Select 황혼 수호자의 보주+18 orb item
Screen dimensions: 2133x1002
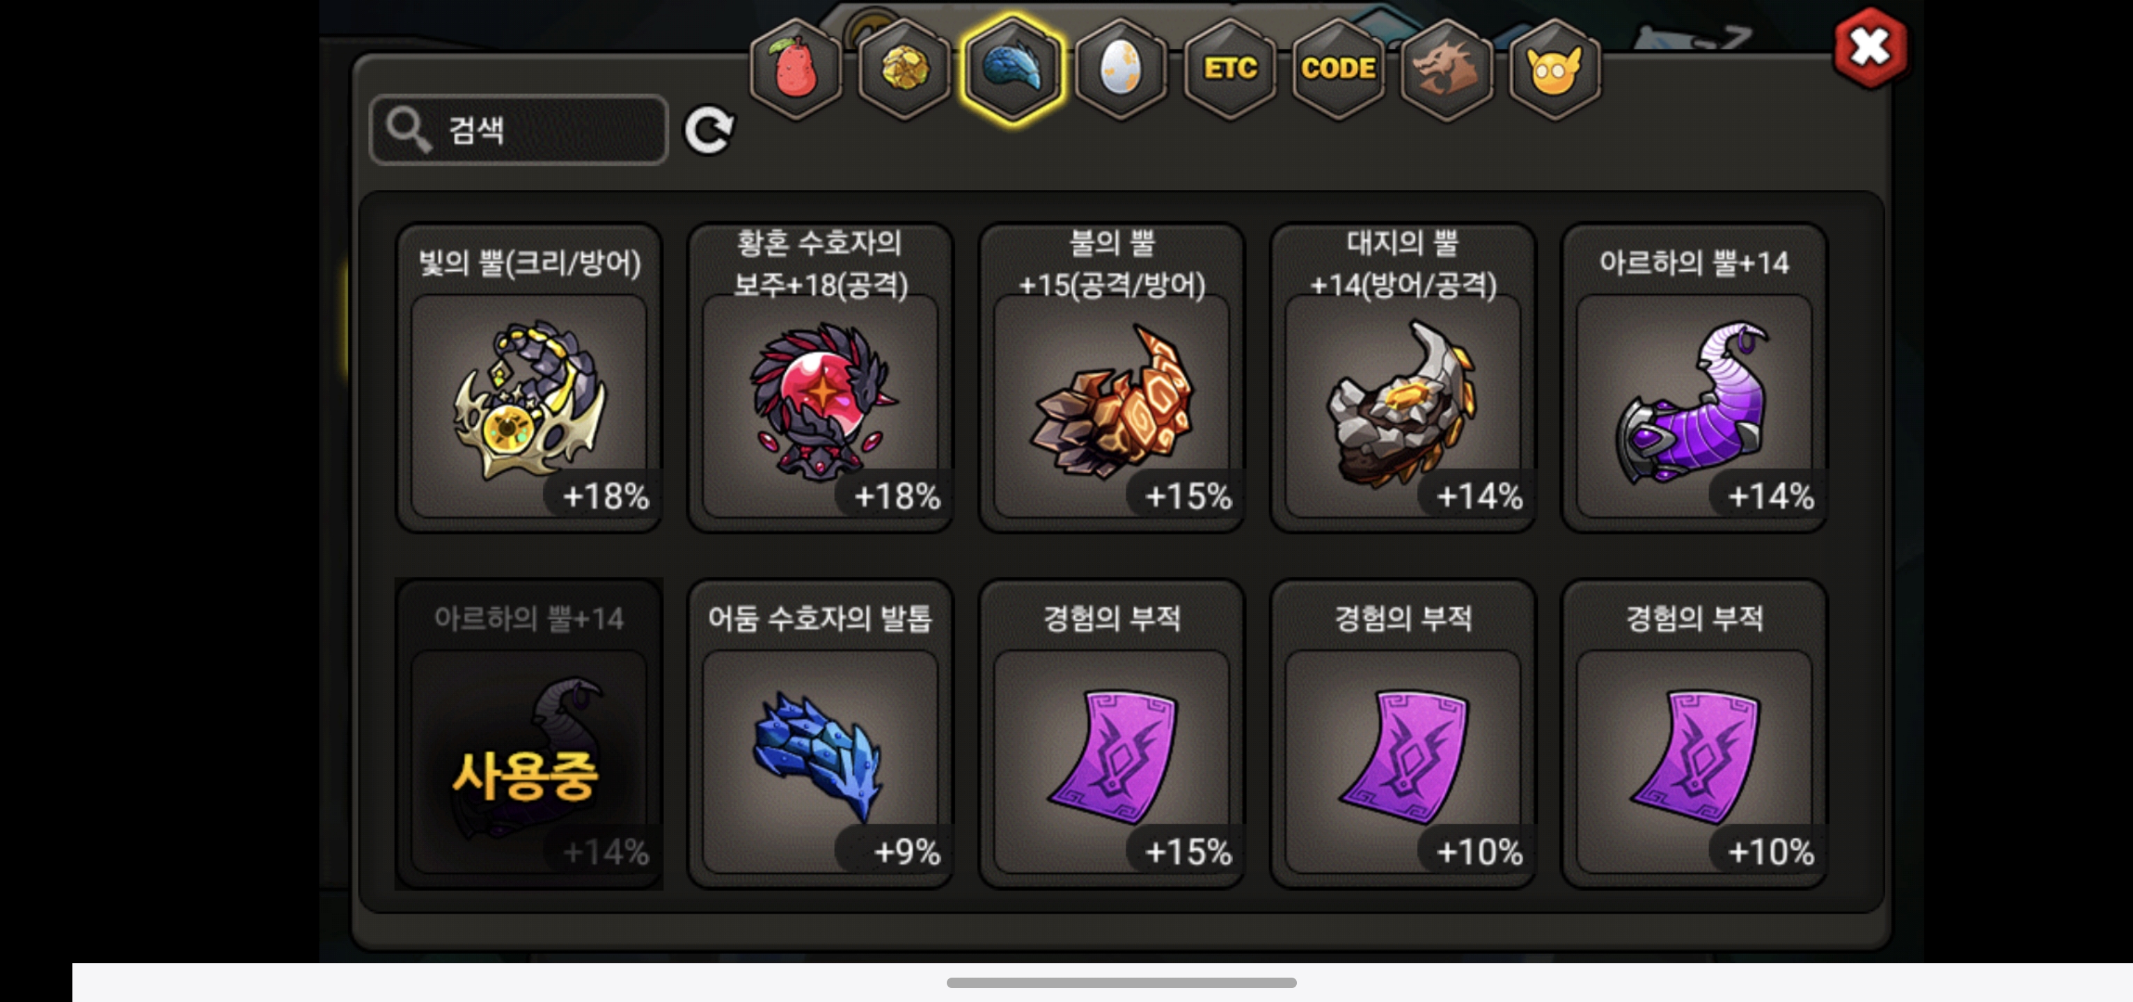point(820,377)
